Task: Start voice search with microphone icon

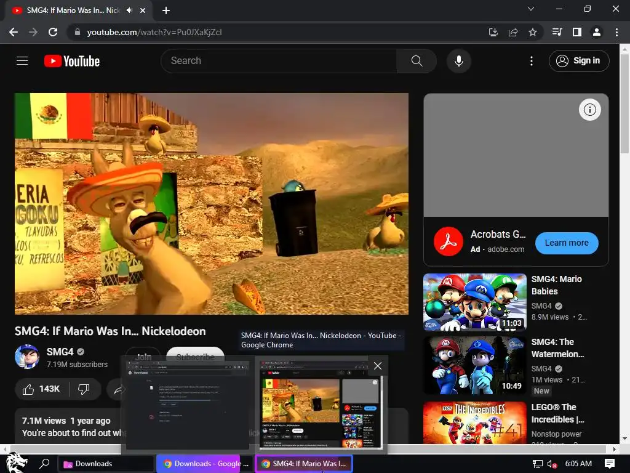Action: [x=458, y=61]
